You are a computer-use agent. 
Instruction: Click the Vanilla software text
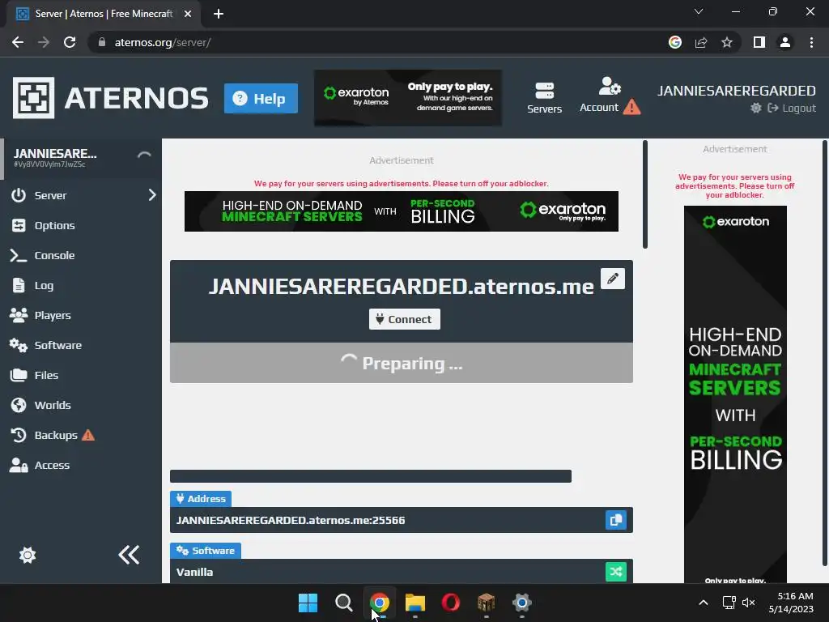pyautogui.click(x=194, y=573)
